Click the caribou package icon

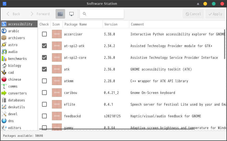[57, 93]
